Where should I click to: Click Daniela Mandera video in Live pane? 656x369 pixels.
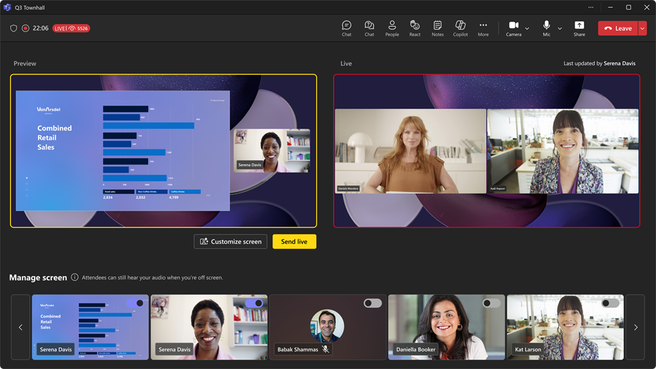click(x=411, y=151)
